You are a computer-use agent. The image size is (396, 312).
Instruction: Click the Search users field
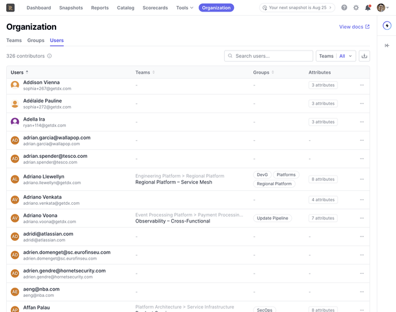click(x=269, y=56)
